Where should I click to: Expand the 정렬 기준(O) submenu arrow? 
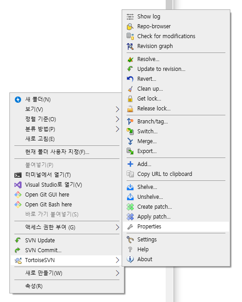[x=117, y=119]
